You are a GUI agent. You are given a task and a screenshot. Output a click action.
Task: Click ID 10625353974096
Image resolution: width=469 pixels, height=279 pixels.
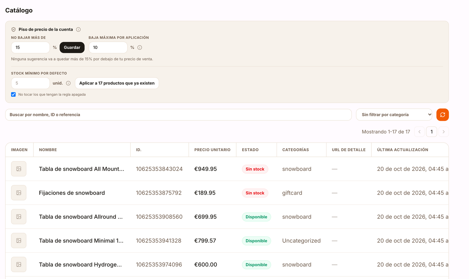(x=159, y=265)
